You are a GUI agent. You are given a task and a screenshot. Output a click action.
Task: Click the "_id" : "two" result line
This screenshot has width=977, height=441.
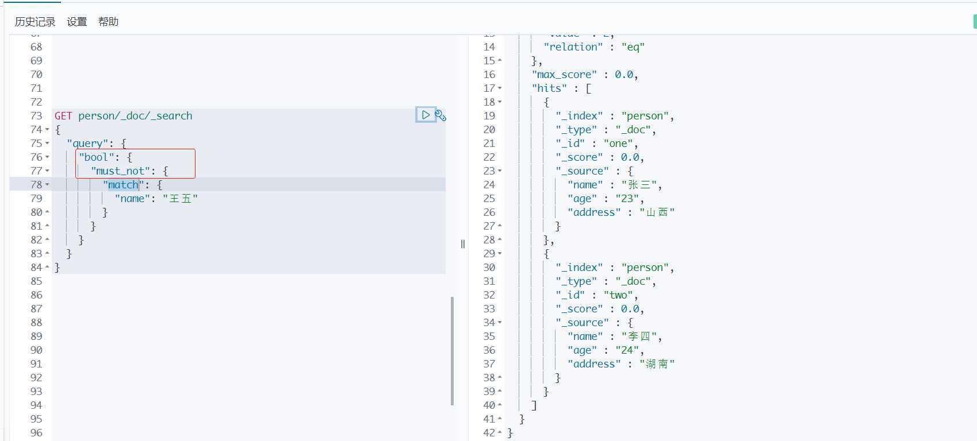597,295
